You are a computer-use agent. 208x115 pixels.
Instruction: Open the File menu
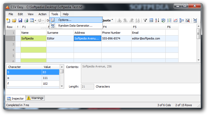(11, 14)
